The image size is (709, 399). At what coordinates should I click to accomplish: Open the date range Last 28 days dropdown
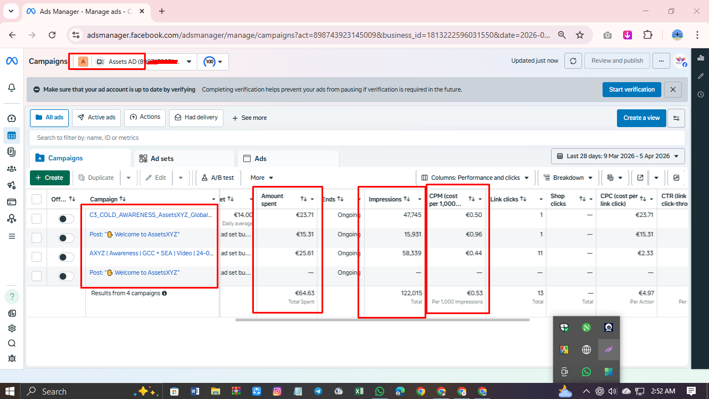tap(618, 156)
